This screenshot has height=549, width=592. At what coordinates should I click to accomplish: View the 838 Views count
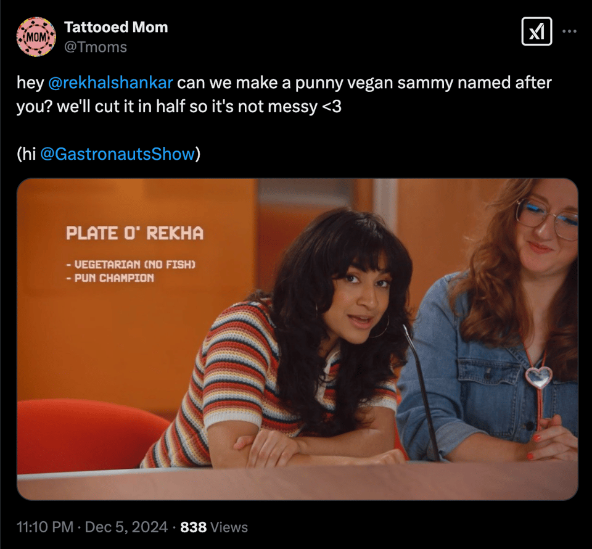214,527
